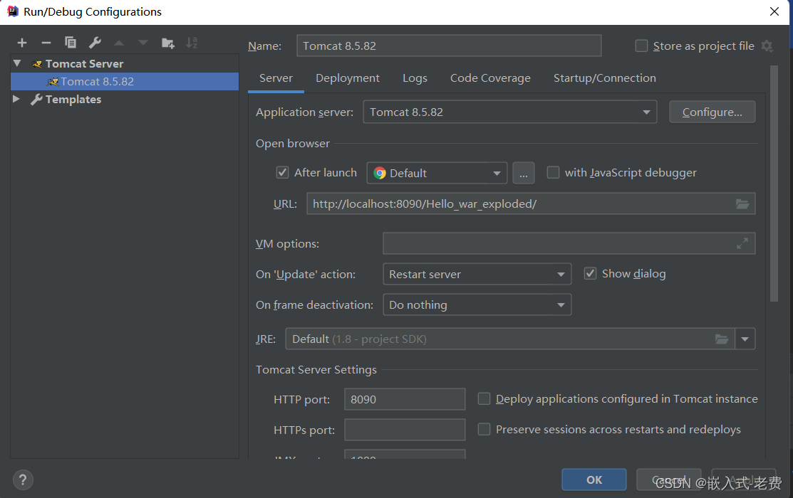Open URL file picker with folder icon
This screenshot has width=793, height=498.
point(742,203)
